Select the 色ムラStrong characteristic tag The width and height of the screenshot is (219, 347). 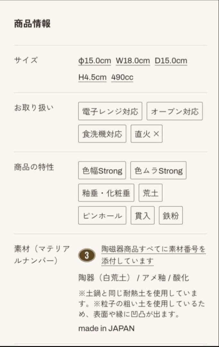coord(158,170)
